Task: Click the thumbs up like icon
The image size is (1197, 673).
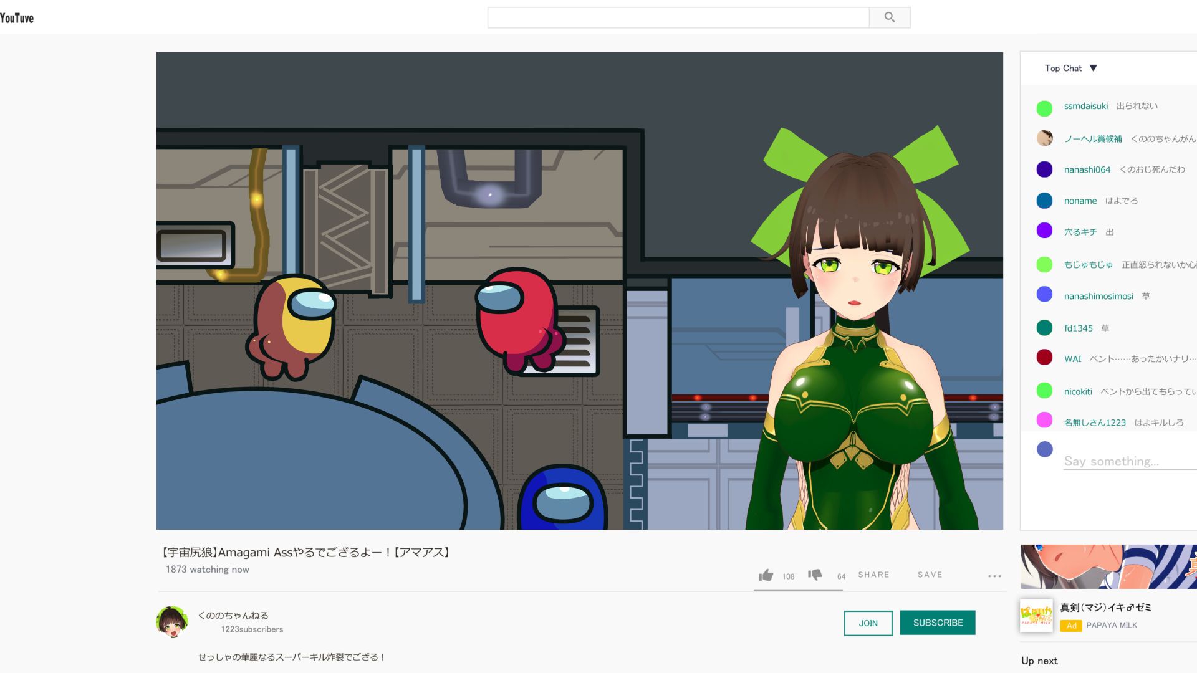Action: pos(766,575)
